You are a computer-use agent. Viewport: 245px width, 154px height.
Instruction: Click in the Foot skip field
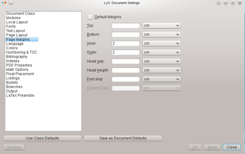click(x=126, y=79)
